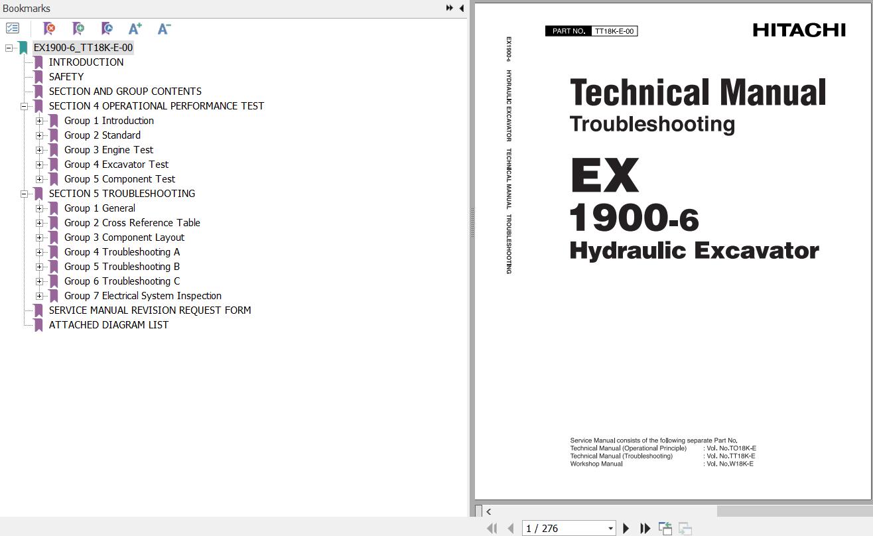Open Group 5 Component Test bookmark

pyautogui.click(x=119, y=179)
